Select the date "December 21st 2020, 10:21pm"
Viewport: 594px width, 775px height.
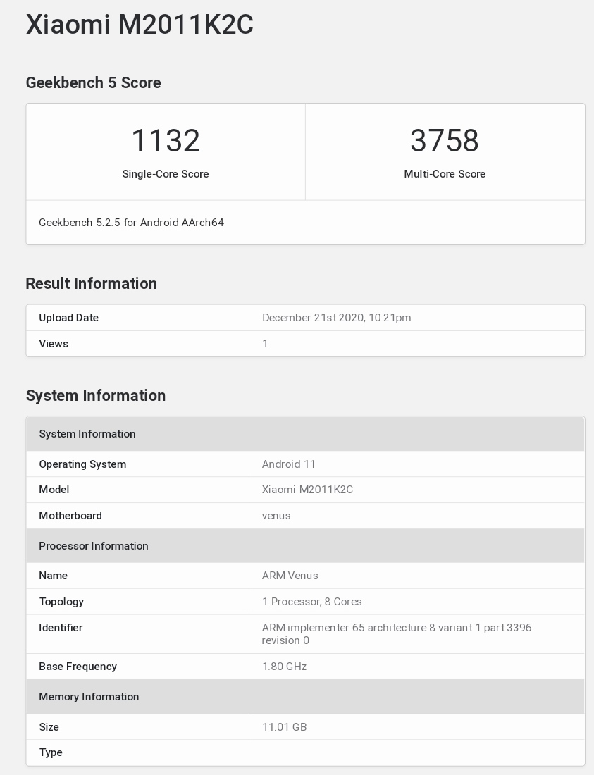pyautogui.click(x=337, y=318)
